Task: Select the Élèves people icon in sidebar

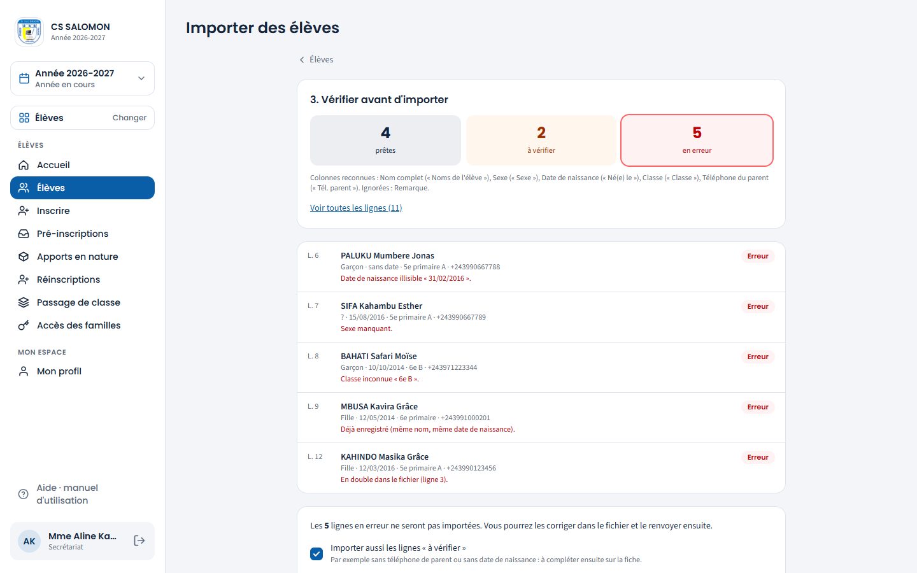Action: (24, 188)
